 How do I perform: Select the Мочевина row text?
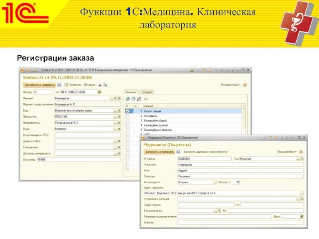pos(150,116)
